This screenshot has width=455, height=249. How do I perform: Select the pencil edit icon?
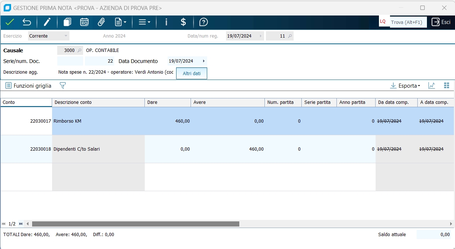coord(47,22)
